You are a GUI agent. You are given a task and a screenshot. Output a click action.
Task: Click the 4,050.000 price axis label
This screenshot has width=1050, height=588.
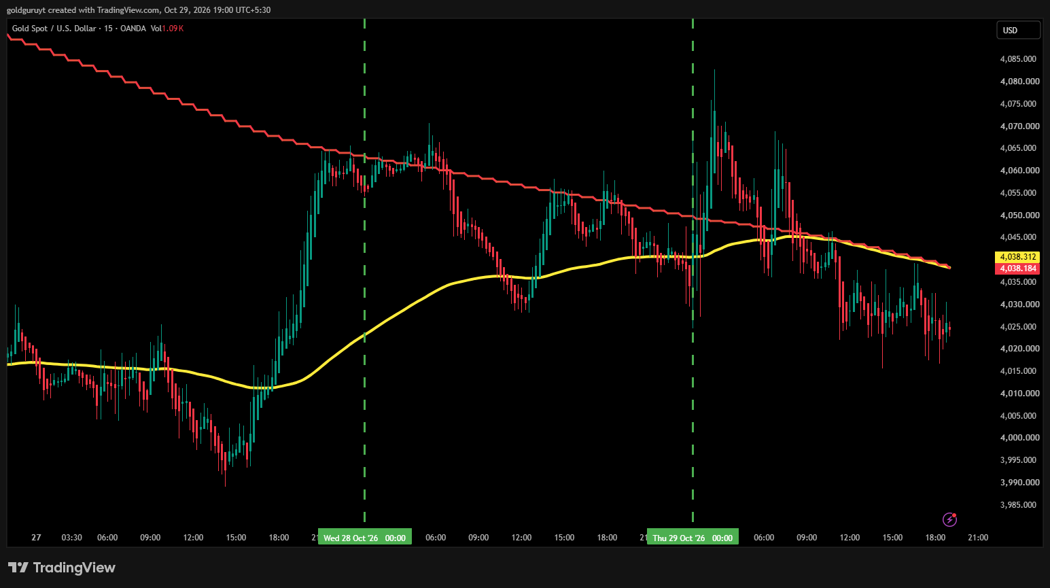[1020, 215]
